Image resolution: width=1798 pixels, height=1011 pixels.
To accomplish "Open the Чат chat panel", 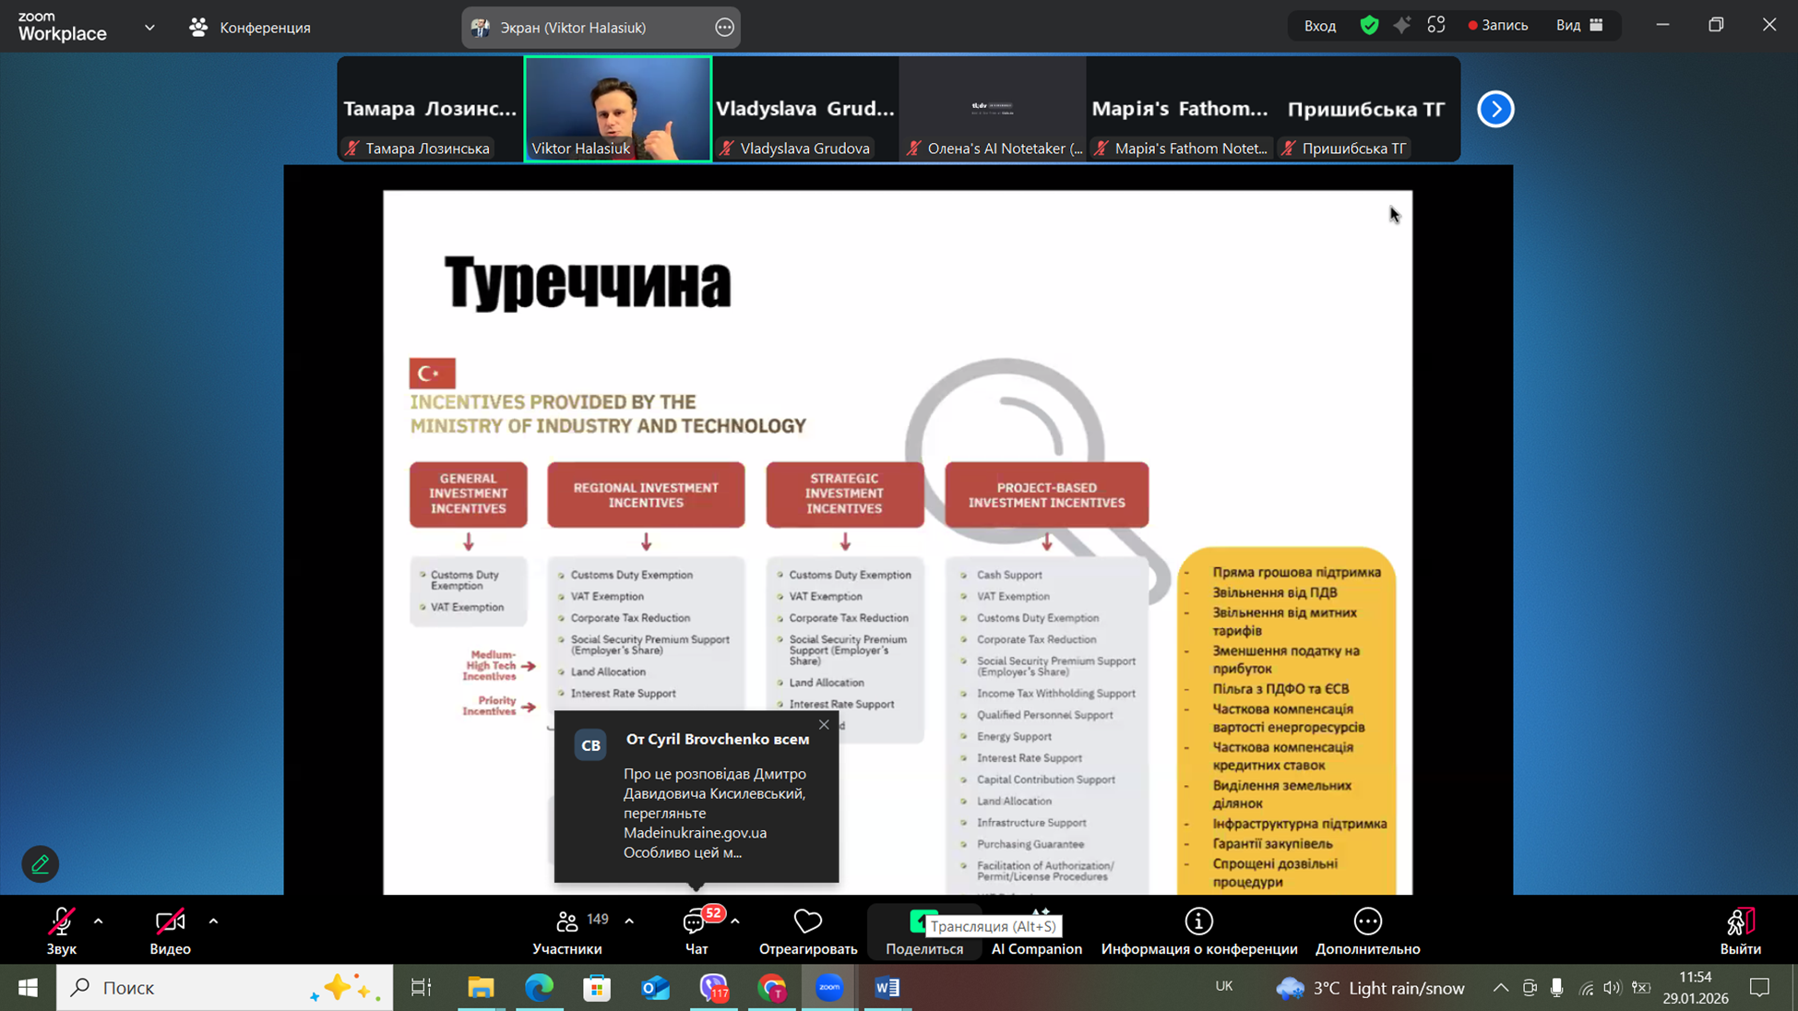I will click(x=696, y=931).
